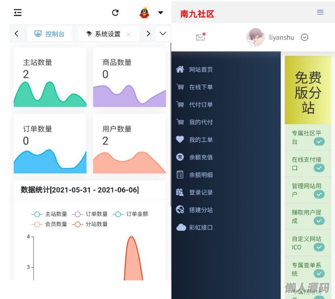Click the cart icon beside 在线下单
This screenshot has height=299, width=335.
point(180,87)
